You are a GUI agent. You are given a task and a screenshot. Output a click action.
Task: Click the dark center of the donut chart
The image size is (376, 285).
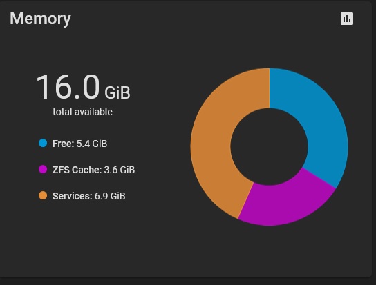(269, 146)
